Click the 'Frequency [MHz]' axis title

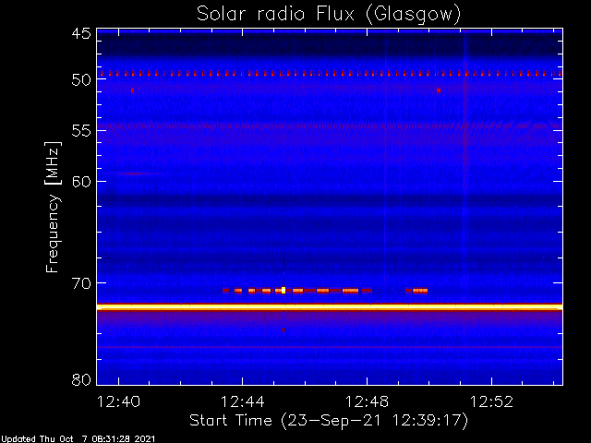(53, 207)
